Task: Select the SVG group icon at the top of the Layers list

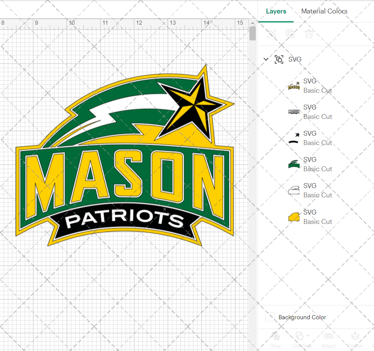Action: pos(279,59)
